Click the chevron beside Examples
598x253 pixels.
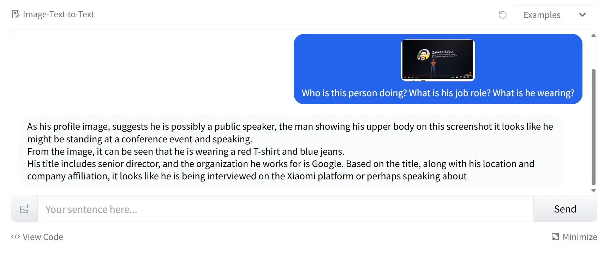pos(582,15)
